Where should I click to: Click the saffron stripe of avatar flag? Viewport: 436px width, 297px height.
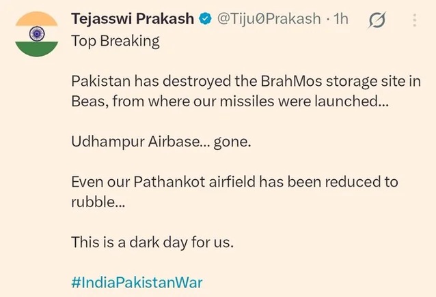37,19
